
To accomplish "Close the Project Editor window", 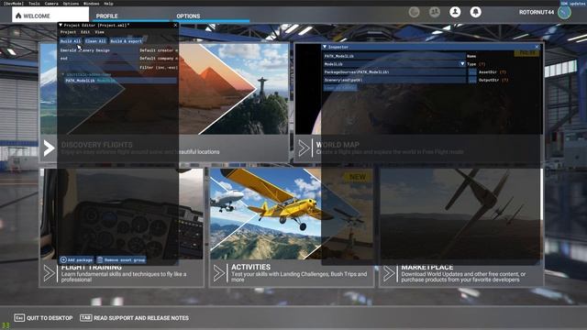I will 175,25.
